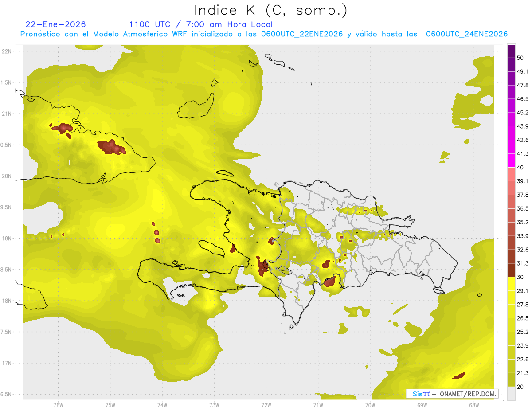Click the "SisTT - ONAMET/REP.DOM." credit box
The height and width of the screenshot is (411, 532).
[452, 394]
